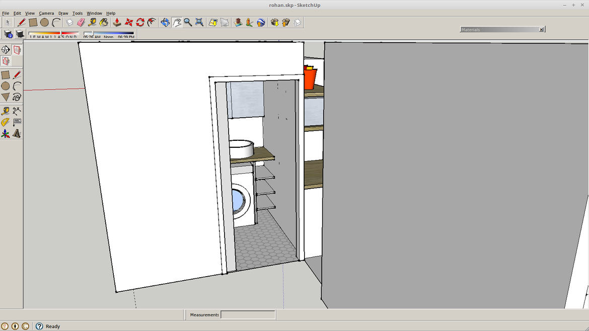Screen dimensions: 589x331
Task: Open Help from the status bar question mark
Action: pos(39,326)
